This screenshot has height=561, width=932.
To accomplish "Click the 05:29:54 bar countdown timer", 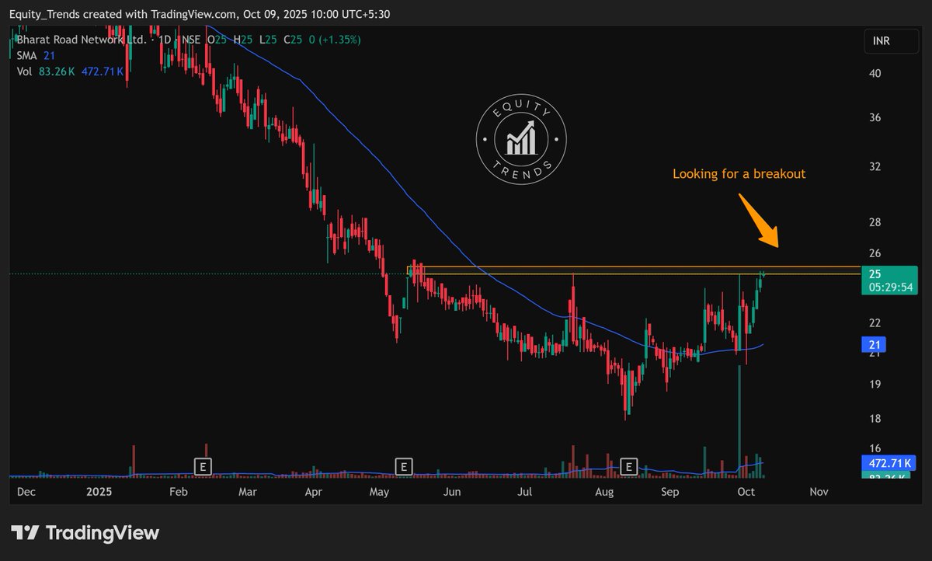I will (890, 287).
